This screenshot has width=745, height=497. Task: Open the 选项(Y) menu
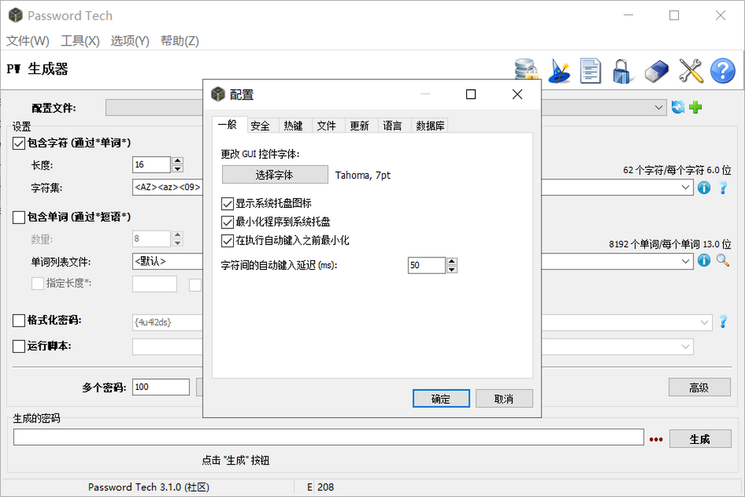click(x=129, y=41)
